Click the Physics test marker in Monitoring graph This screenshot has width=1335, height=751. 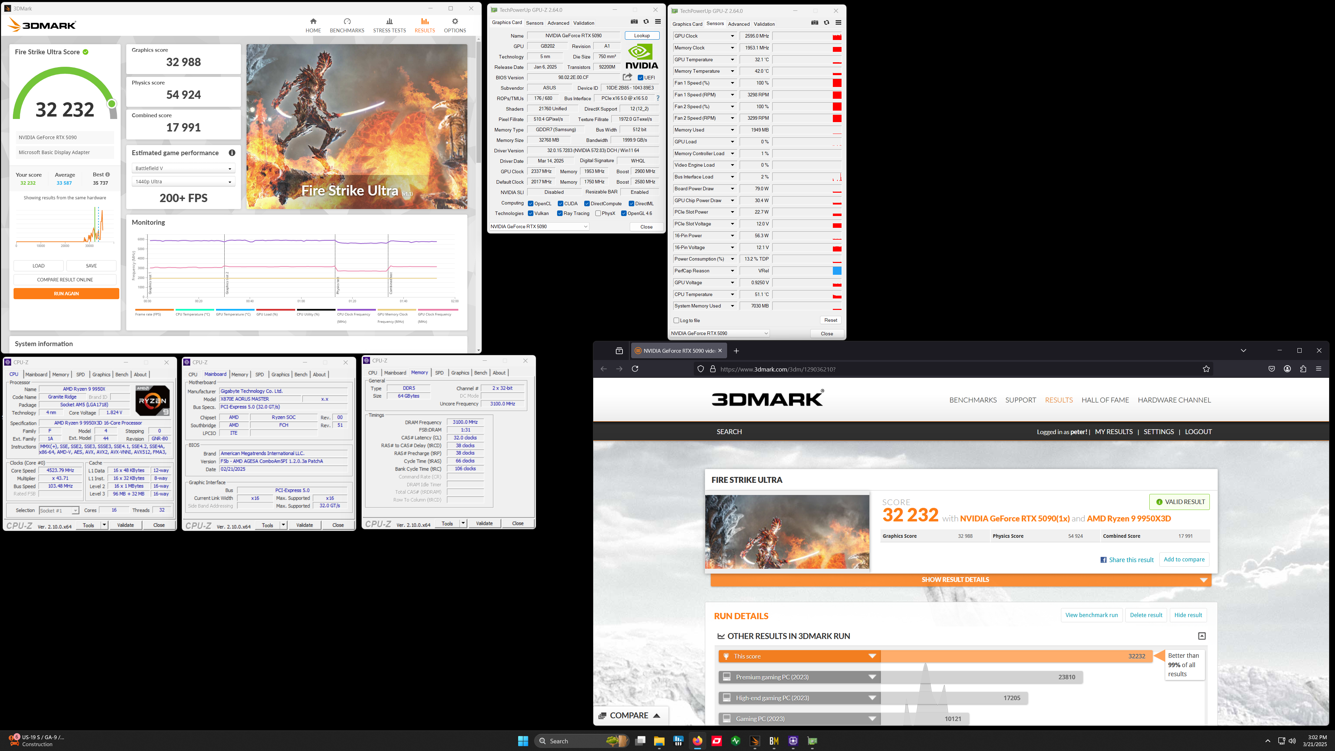pyautogui.click(x=337, y=285)
